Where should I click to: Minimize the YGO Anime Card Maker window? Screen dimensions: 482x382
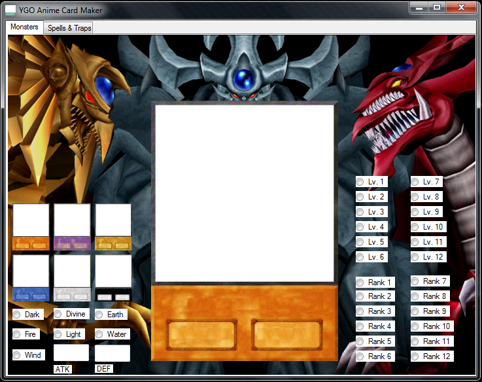tap(419, 8)
